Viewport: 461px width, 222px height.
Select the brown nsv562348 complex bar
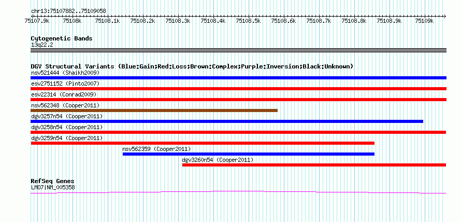[x=154, y=110]
